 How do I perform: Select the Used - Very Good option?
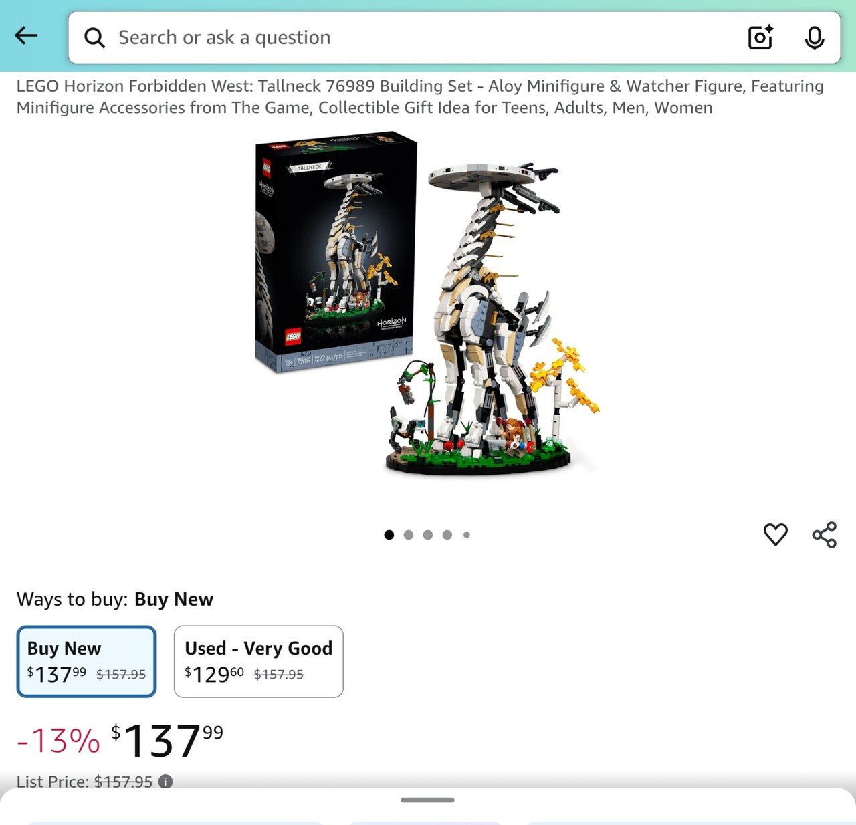click(258, 661)
